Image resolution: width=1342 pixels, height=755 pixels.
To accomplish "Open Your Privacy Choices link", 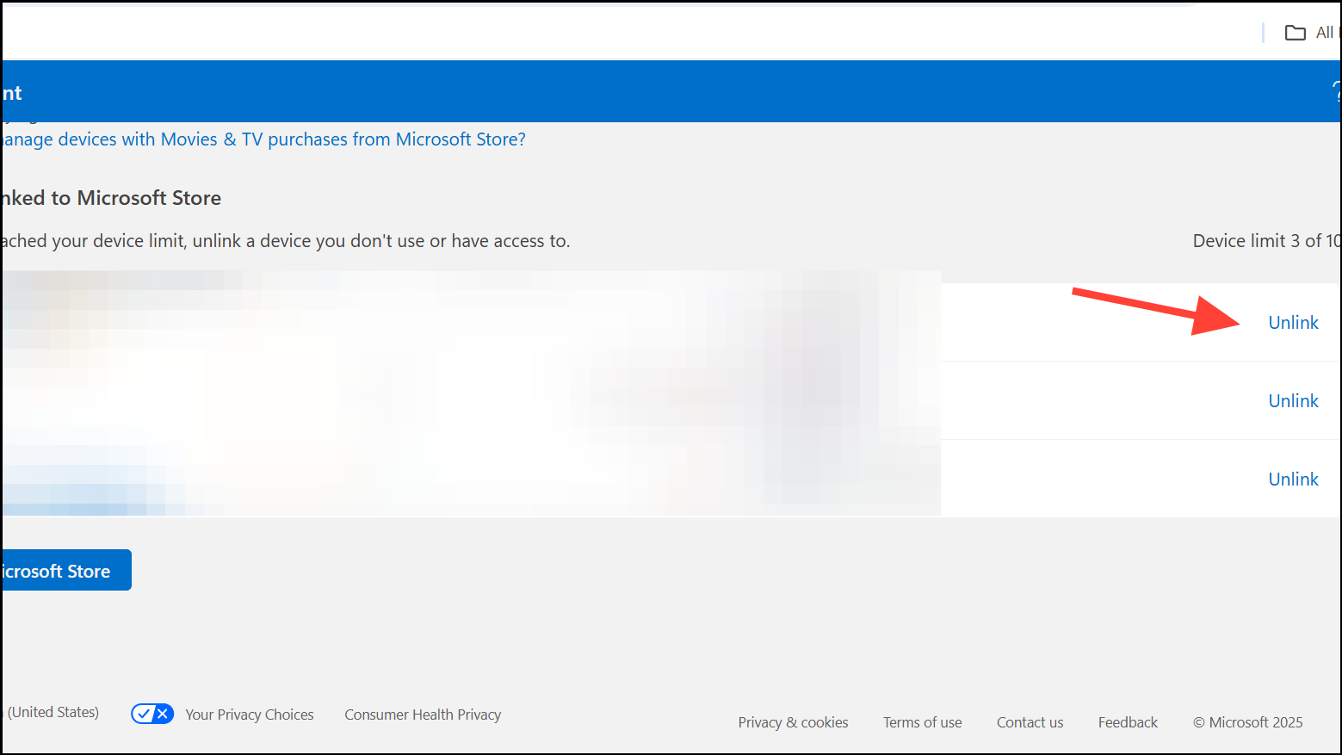I will [250, 715].
